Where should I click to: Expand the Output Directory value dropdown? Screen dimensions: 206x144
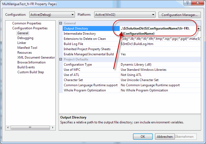coord(199,28)
